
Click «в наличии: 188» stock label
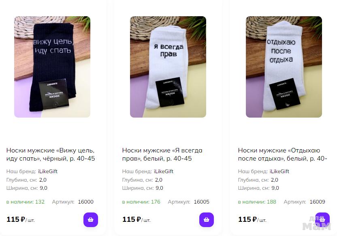(x=257, y=202)
